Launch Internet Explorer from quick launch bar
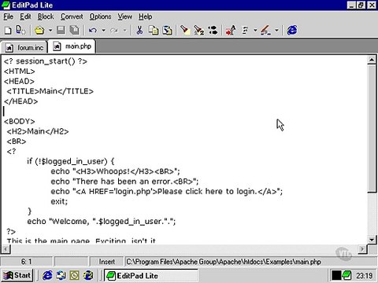The image size is (378, 283). point(47,275)
